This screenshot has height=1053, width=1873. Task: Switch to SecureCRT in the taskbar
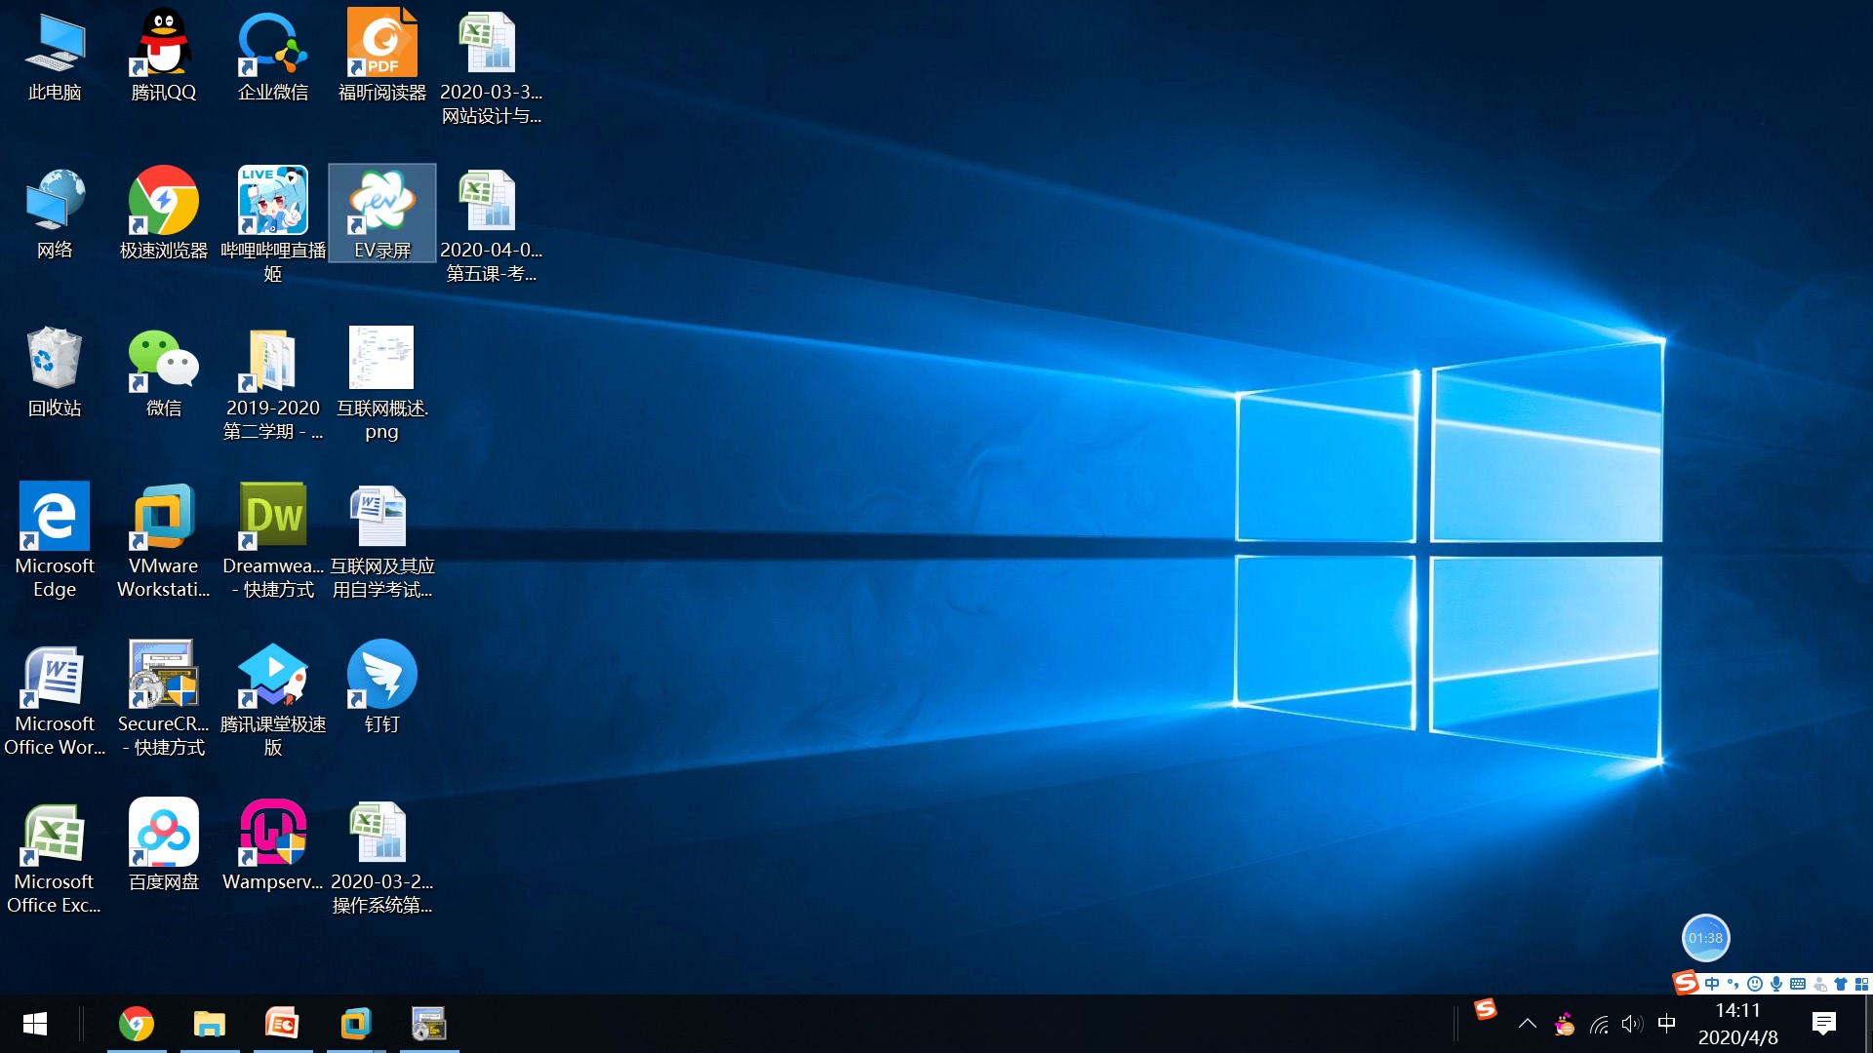(429, 1024)
